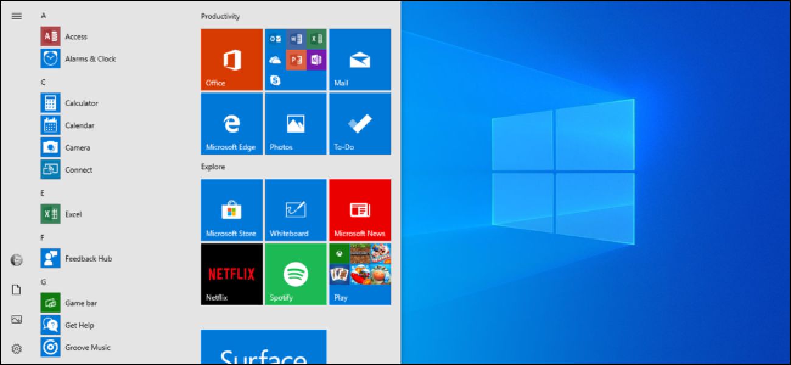Open the Microsoft Store tile

coord(231,210)
